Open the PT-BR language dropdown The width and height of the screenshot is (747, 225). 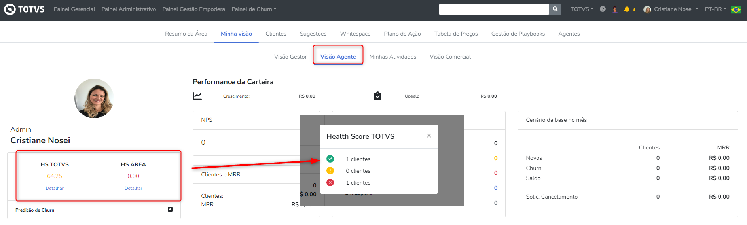point(715,9)
